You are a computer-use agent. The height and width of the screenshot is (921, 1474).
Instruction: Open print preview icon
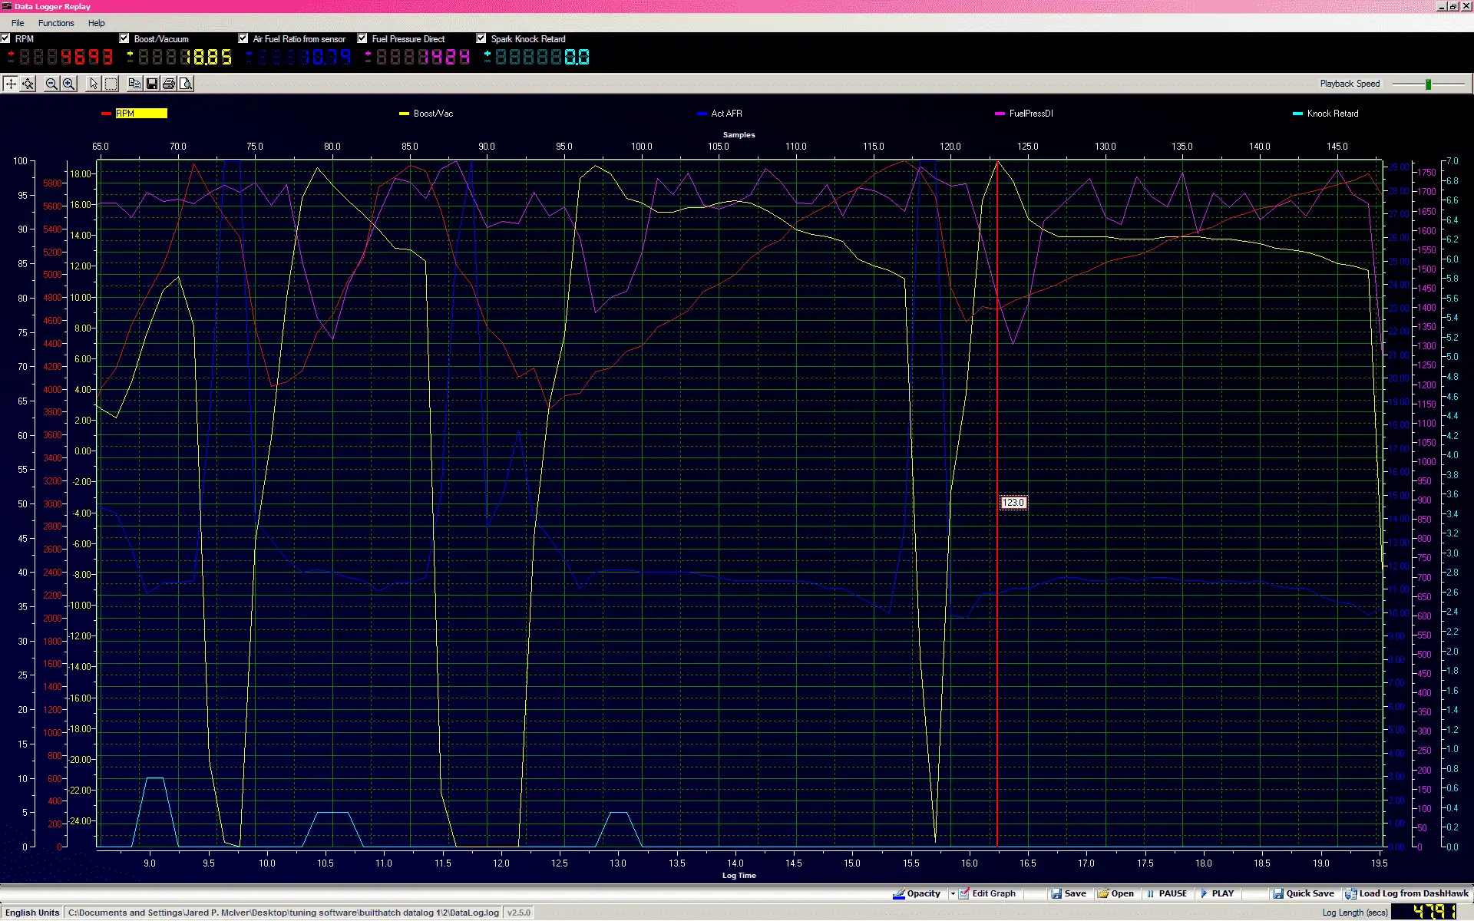click(186, 84)
